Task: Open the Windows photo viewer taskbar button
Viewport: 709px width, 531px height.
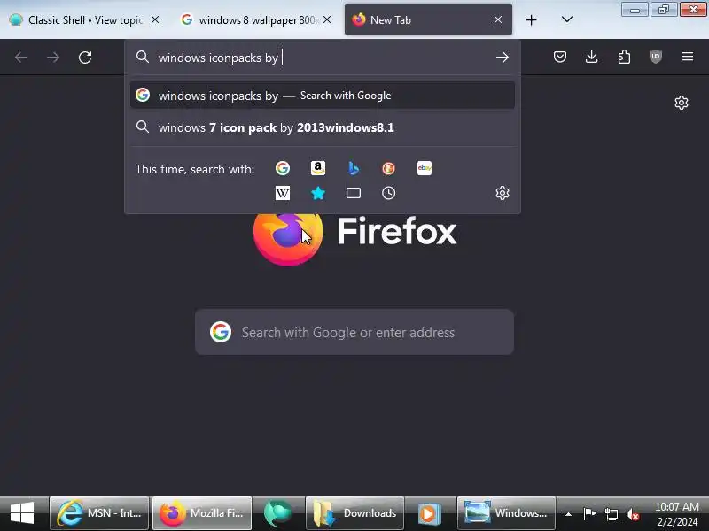Action: [x=506, y=513]
